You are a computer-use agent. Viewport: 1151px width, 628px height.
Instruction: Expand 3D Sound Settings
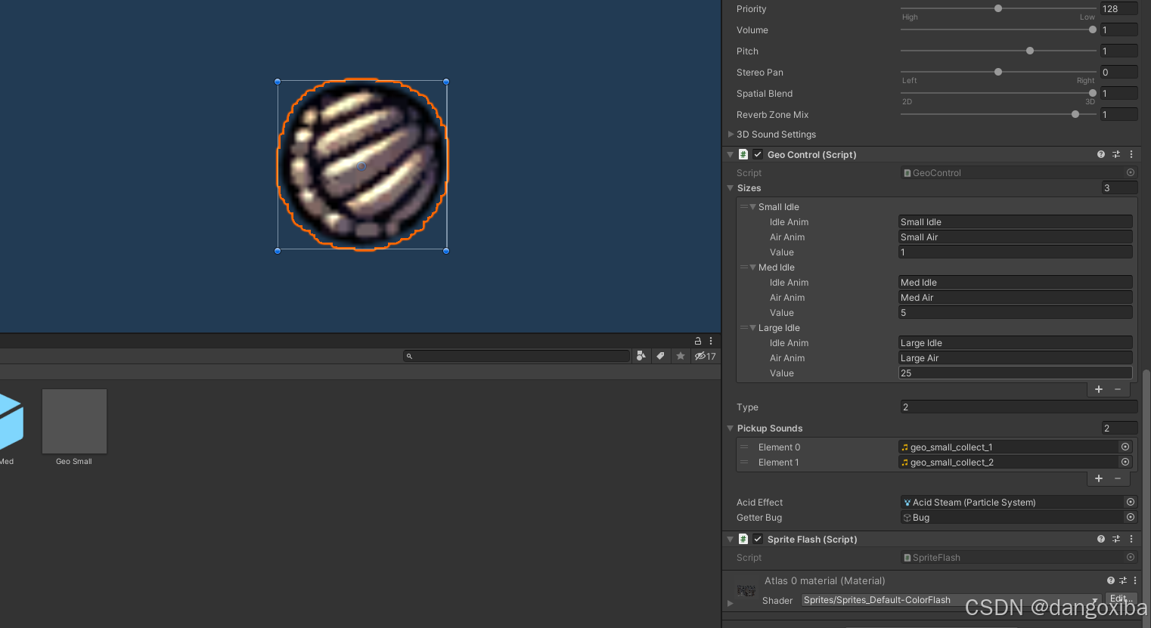pos(731,134)
